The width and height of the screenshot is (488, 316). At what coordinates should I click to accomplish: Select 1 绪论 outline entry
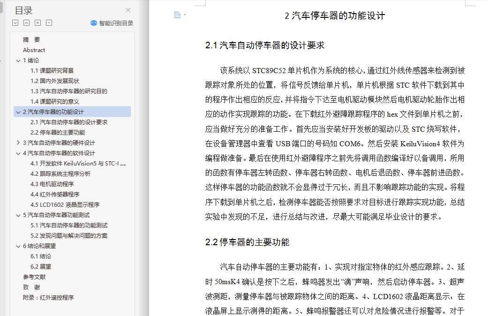click(31, 60)
